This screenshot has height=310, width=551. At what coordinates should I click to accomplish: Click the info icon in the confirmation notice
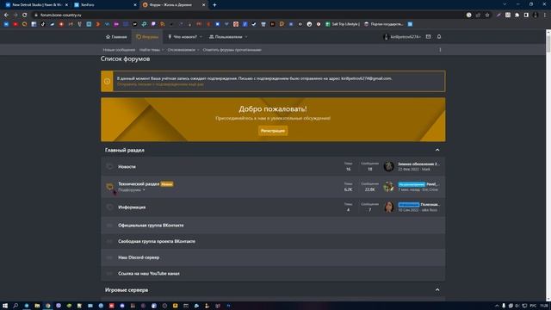coord(107,81)
